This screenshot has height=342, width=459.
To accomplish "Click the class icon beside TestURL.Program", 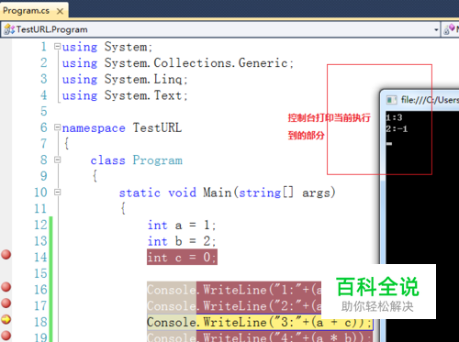I will point(9,29).
